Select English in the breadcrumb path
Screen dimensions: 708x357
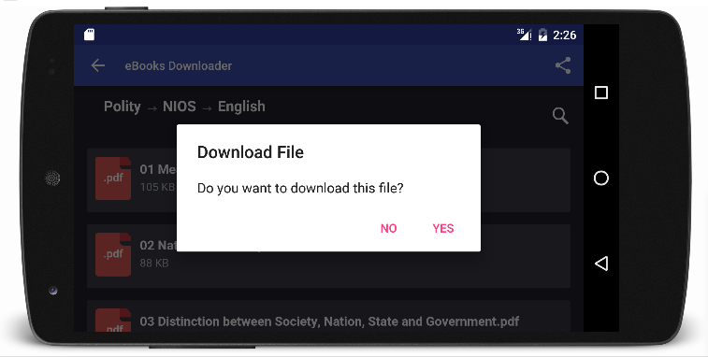241,107
